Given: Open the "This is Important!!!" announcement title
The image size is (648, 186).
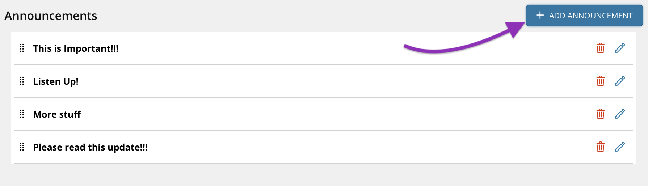Looking at the screenshot, I should click(x=76, y=48).
